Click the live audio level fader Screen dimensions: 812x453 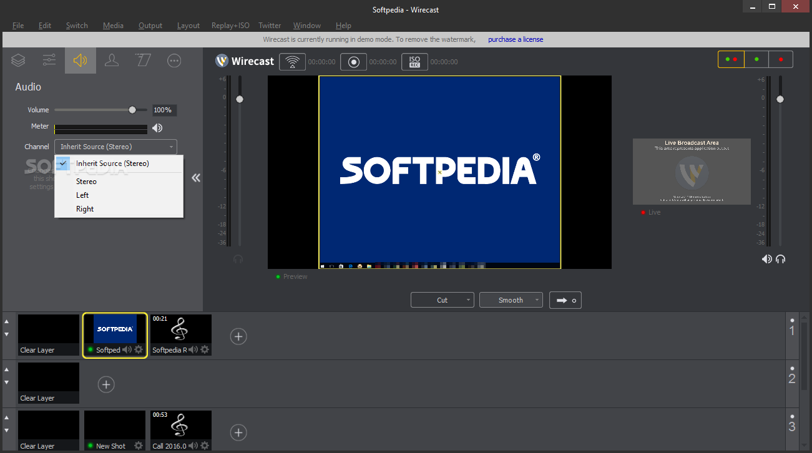[780, 99]
